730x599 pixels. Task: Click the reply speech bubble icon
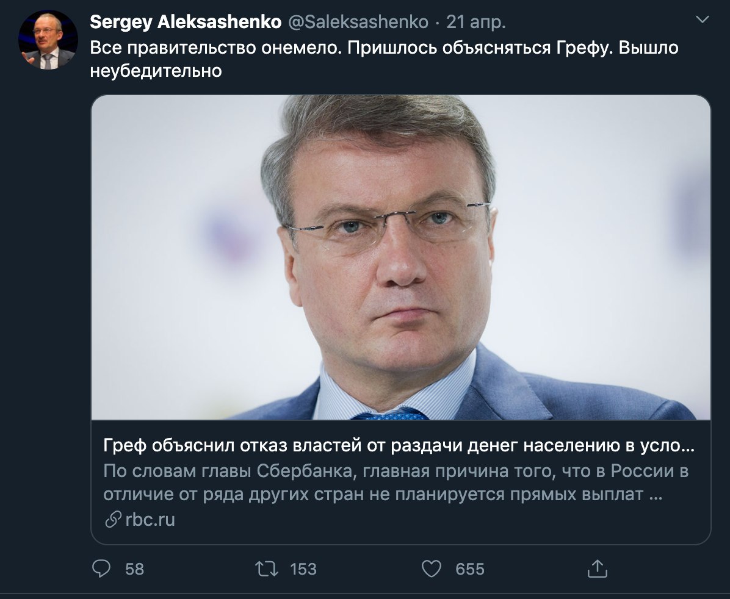(101, 569)
